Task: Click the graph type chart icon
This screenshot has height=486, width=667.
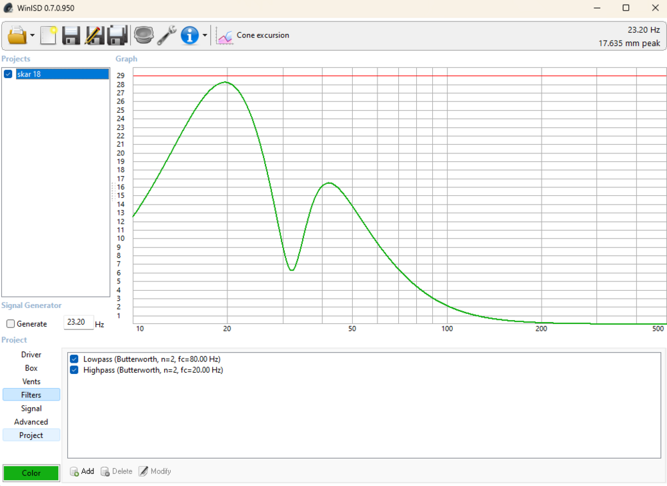Action: (x=224, y=36)
